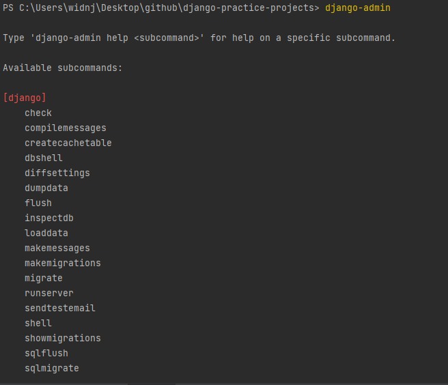The image size is (448, 385).
Task: Click the 'makemigrations' subcommand
Action: pyautogui.click(x=63, y=263)
